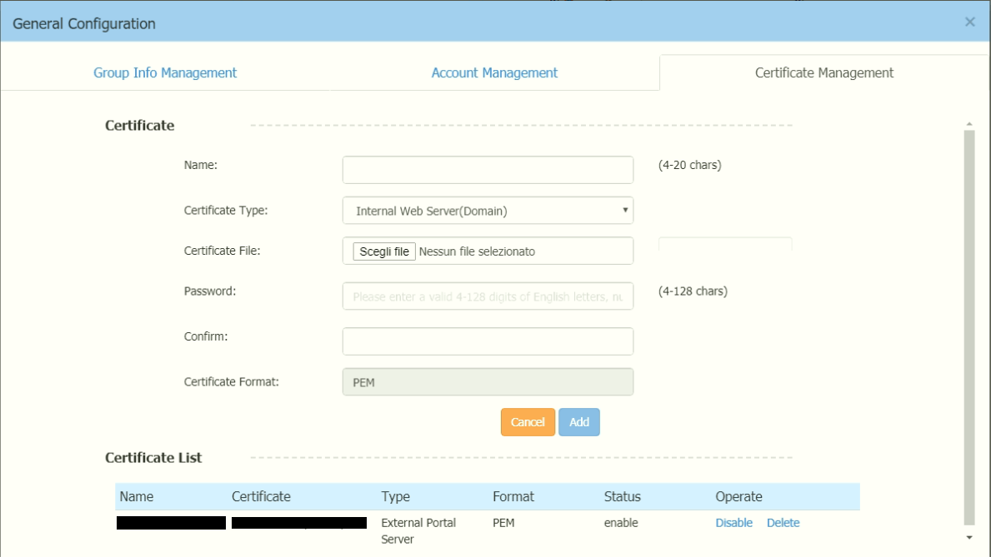991x557 pixels.
Task: Click the certificate Name input field
Action: coord(488,170)
